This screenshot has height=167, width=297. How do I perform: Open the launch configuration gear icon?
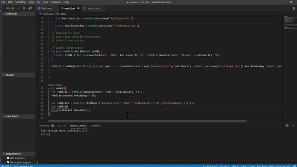click(x=24, y=8)
